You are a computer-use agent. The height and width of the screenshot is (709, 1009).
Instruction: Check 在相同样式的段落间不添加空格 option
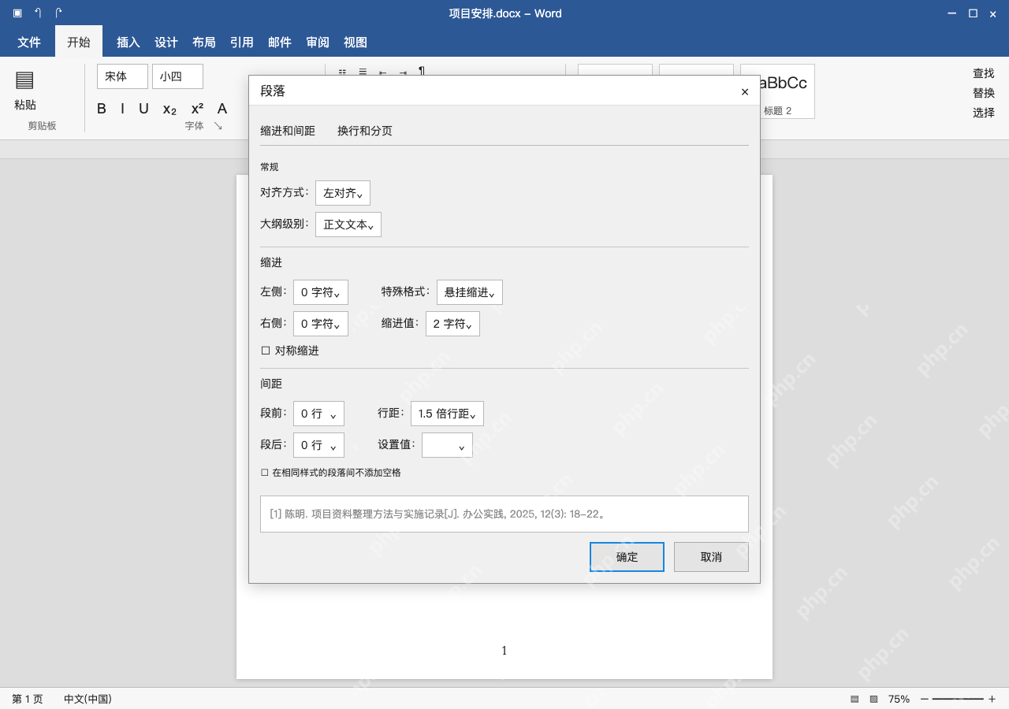(265, 473)
